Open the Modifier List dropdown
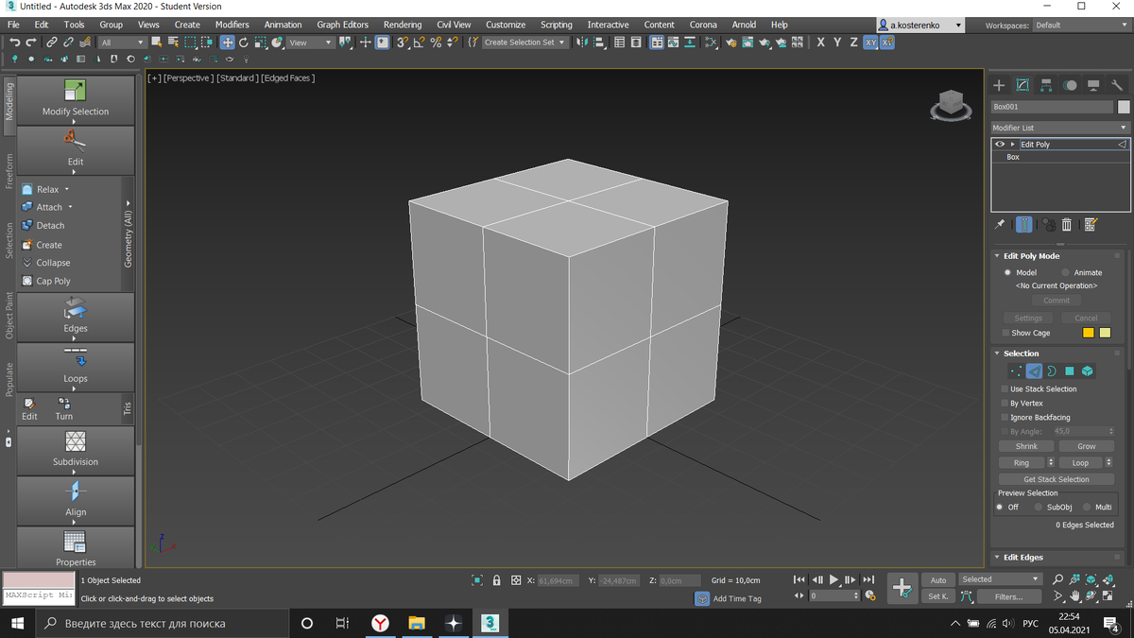Screen dimensions: 1134x638 click(1059, 128)
